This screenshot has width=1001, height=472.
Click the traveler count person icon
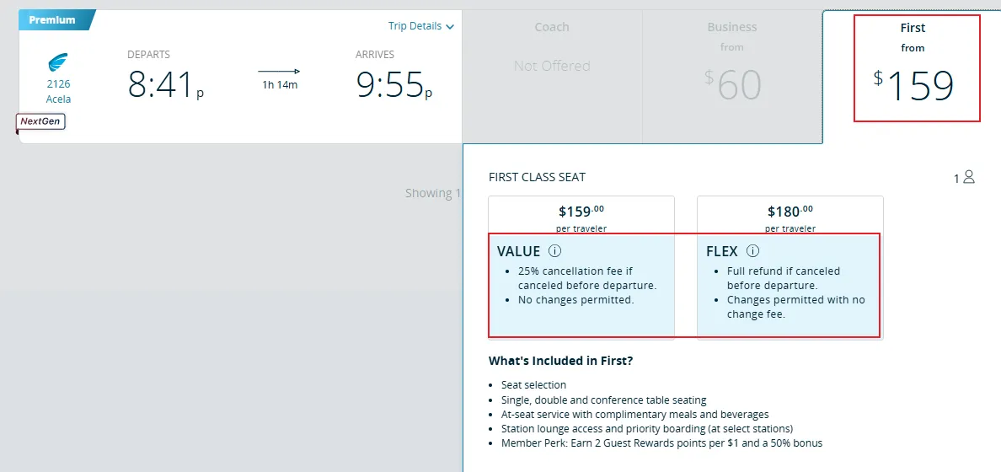tap(968, 177)
